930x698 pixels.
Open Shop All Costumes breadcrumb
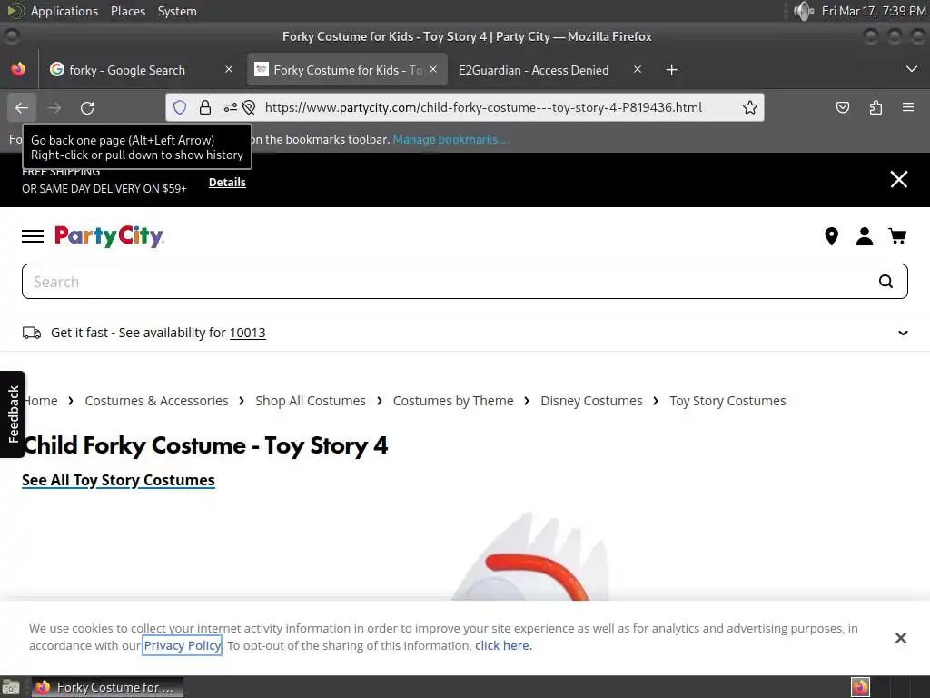[311, 401]
